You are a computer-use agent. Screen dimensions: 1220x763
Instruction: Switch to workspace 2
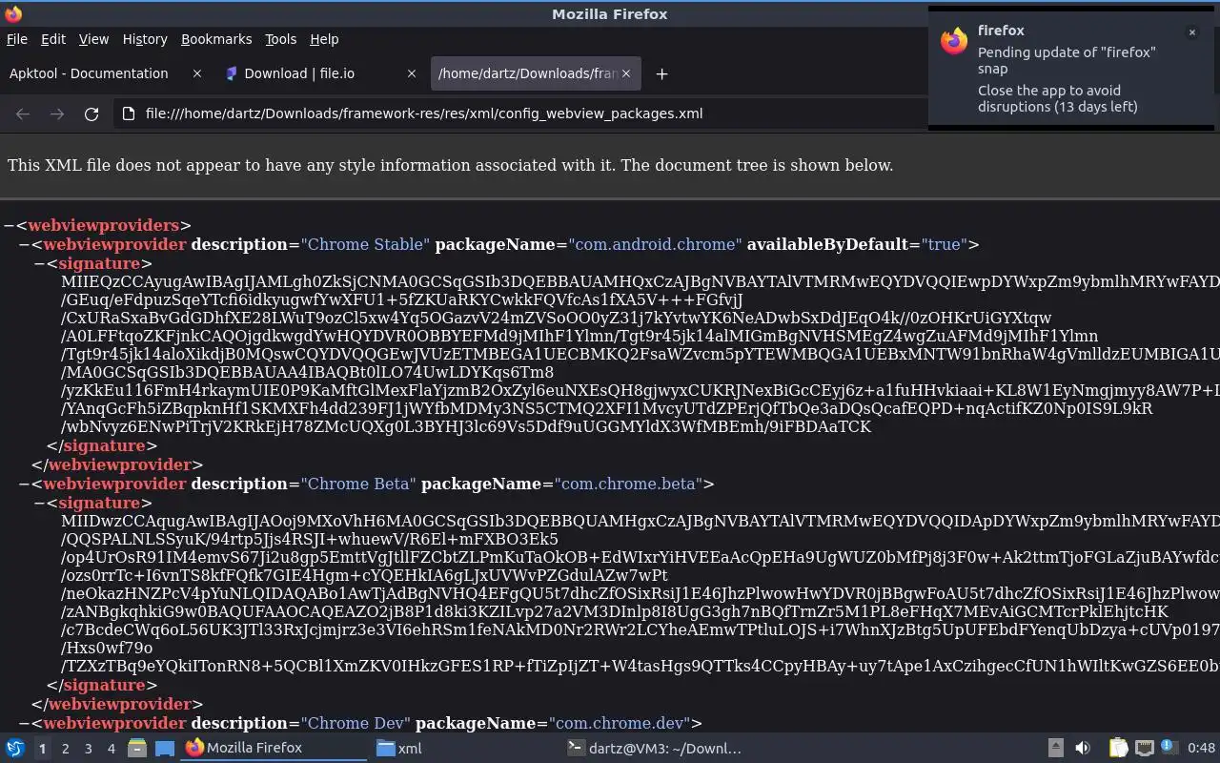click(x=65, y=749)
